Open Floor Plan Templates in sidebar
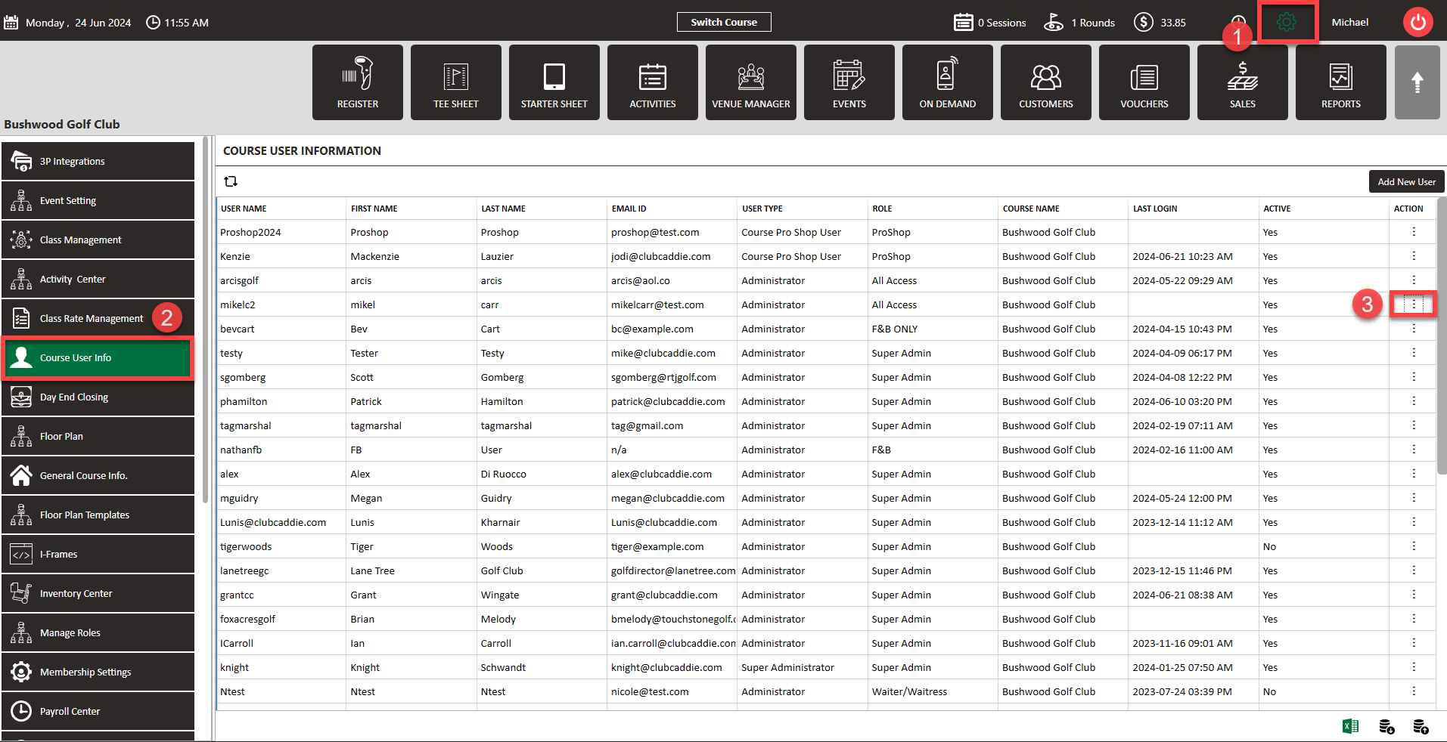The width and height of the screenshot is (1447, 742). point(98,515)
